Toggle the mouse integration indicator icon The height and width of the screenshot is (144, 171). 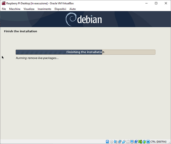[x=144, y=141]
